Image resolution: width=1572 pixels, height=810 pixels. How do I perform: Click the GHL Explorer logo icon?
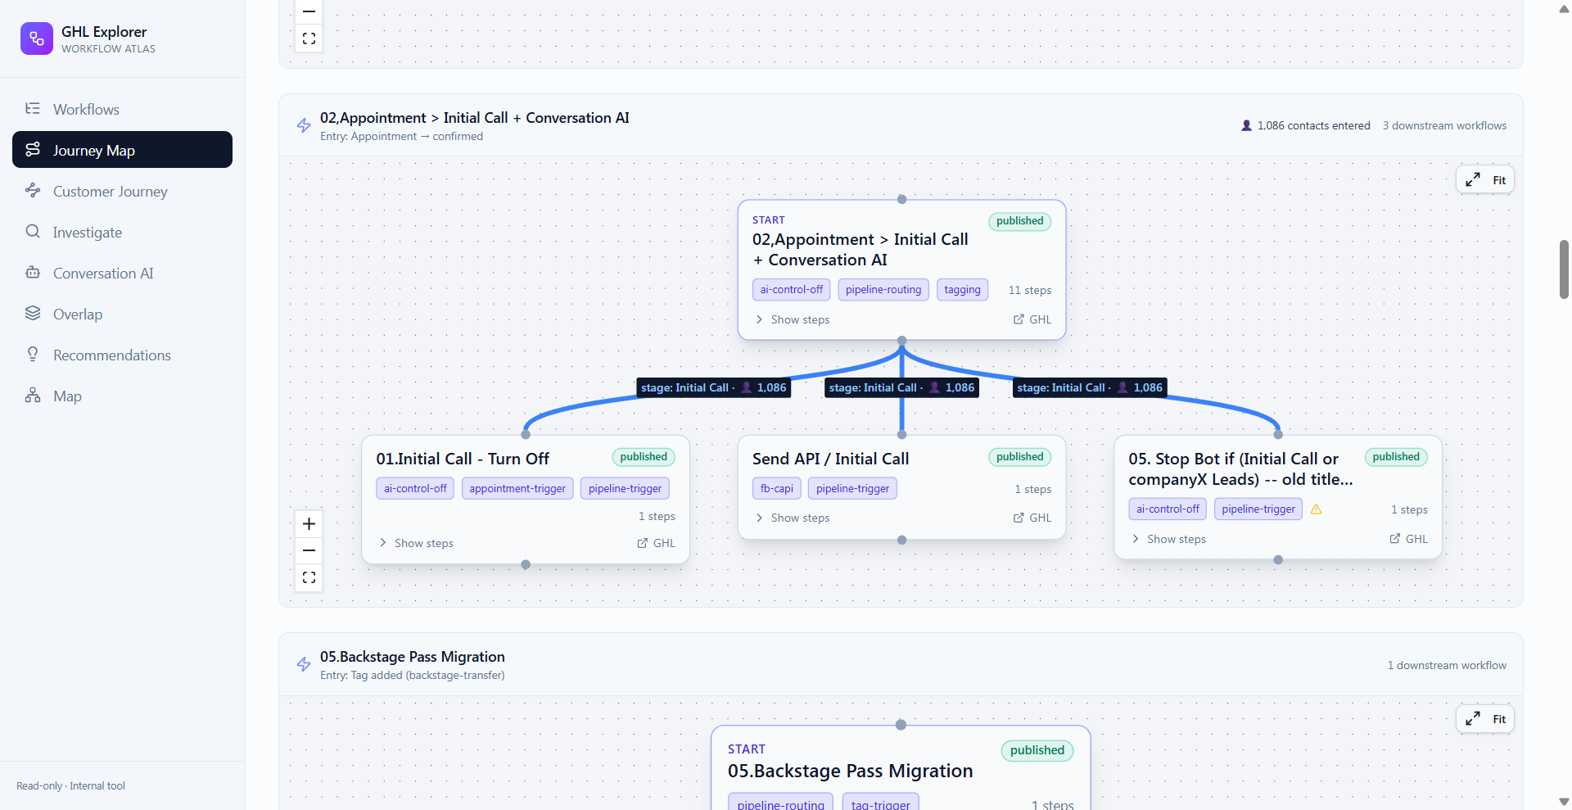point(37,38)
